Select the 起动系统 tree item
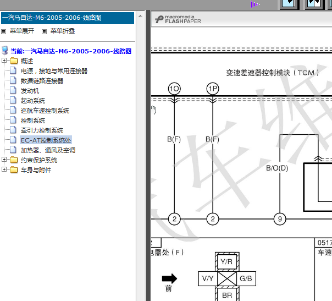 pyautogui.click(x=33, y=101)
